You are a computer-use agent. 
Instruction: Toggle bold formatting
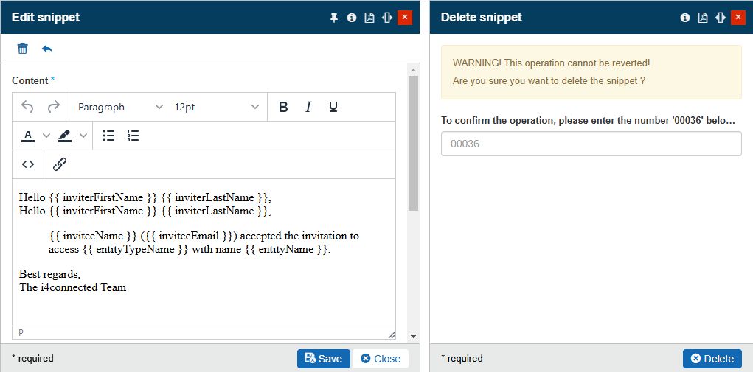pos(283,107)
